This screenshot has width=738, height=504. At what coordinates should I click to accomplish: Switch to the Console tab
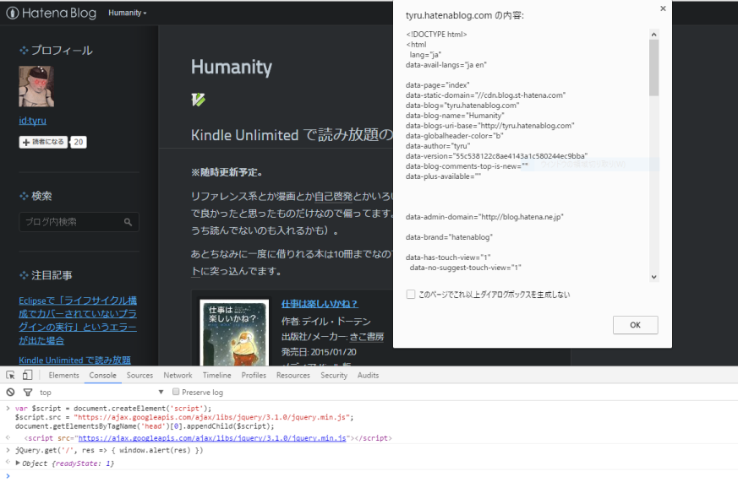pos(102,375)
